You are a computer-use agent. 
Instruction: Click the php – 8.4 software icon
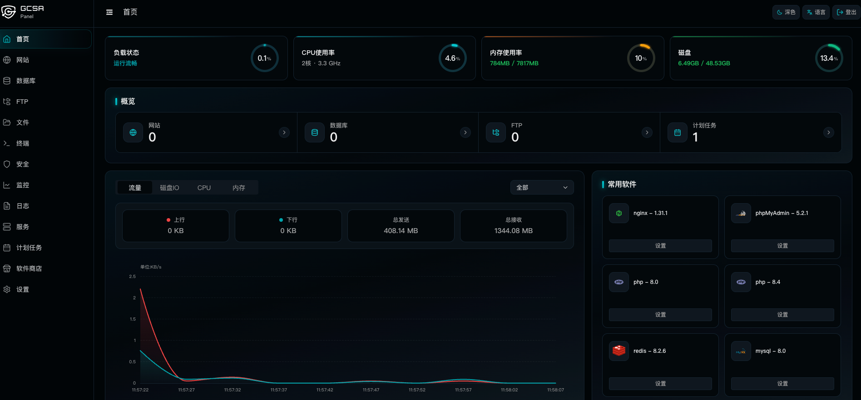click(x=741, y=282)
